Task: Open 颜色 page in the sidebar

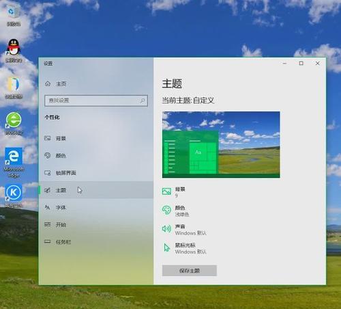Action: 96,156
